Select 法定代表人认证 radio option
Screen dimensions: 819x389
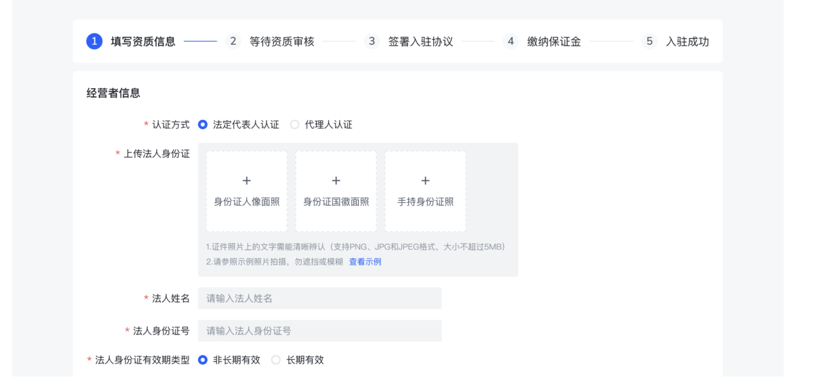pyautogui.click(x=203, y=125)
